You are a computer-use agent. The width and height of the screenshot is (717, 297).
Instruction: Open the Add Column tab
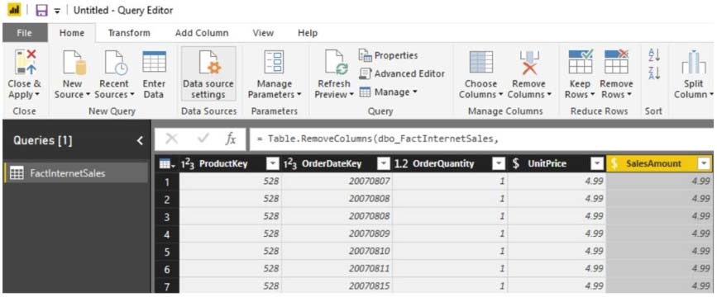tap(202, 33)
